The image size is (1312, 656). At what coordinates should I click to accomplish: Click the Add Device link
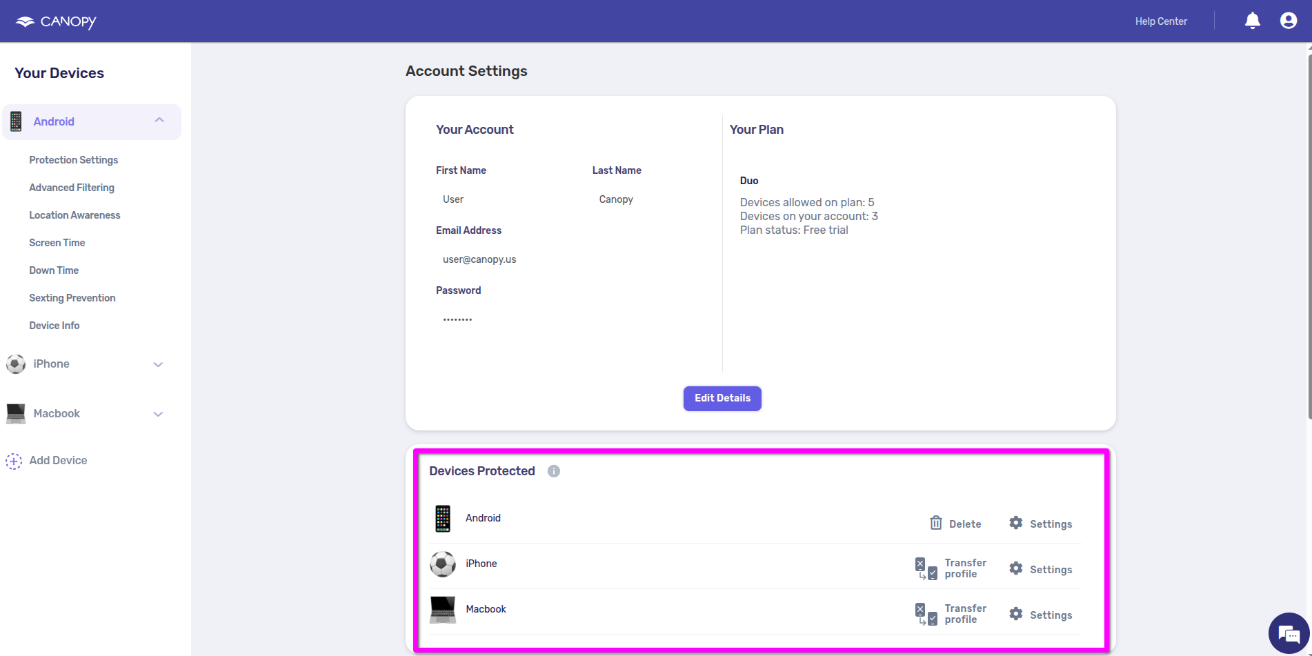coord(58,460)
